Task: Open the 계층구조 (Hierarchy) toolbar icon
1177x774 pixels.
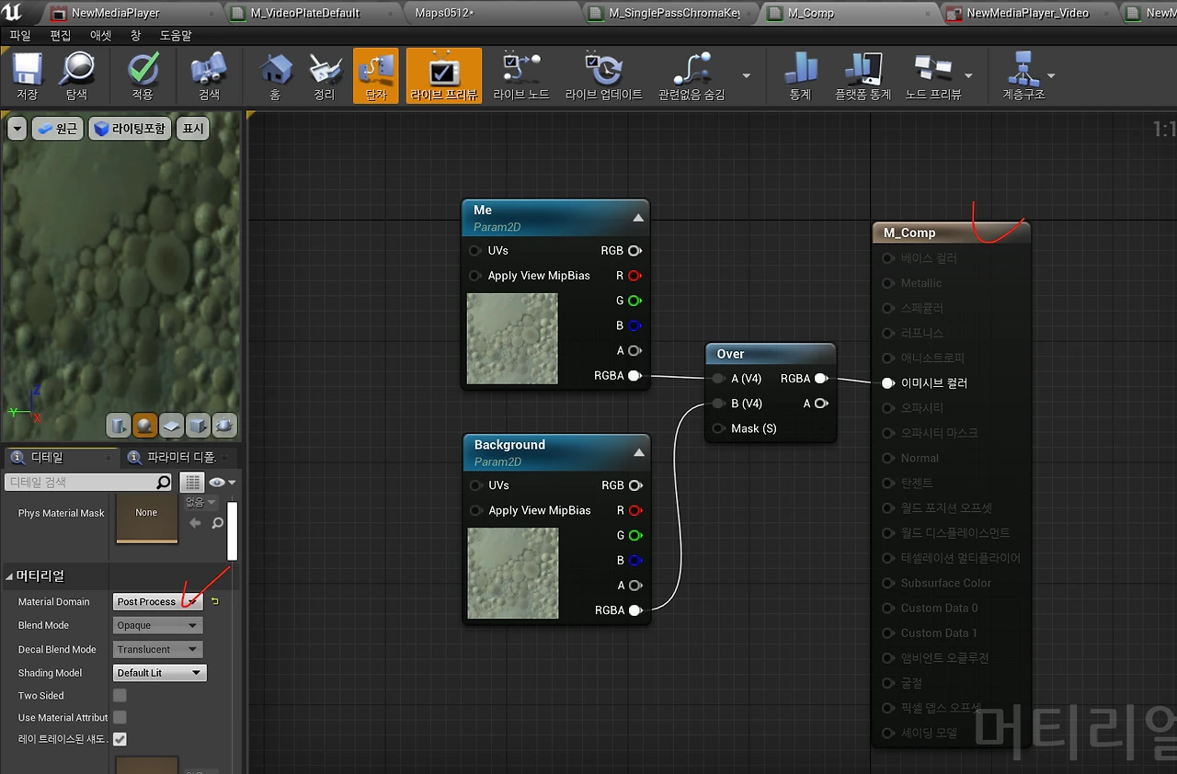Action: click(1023, 75)
